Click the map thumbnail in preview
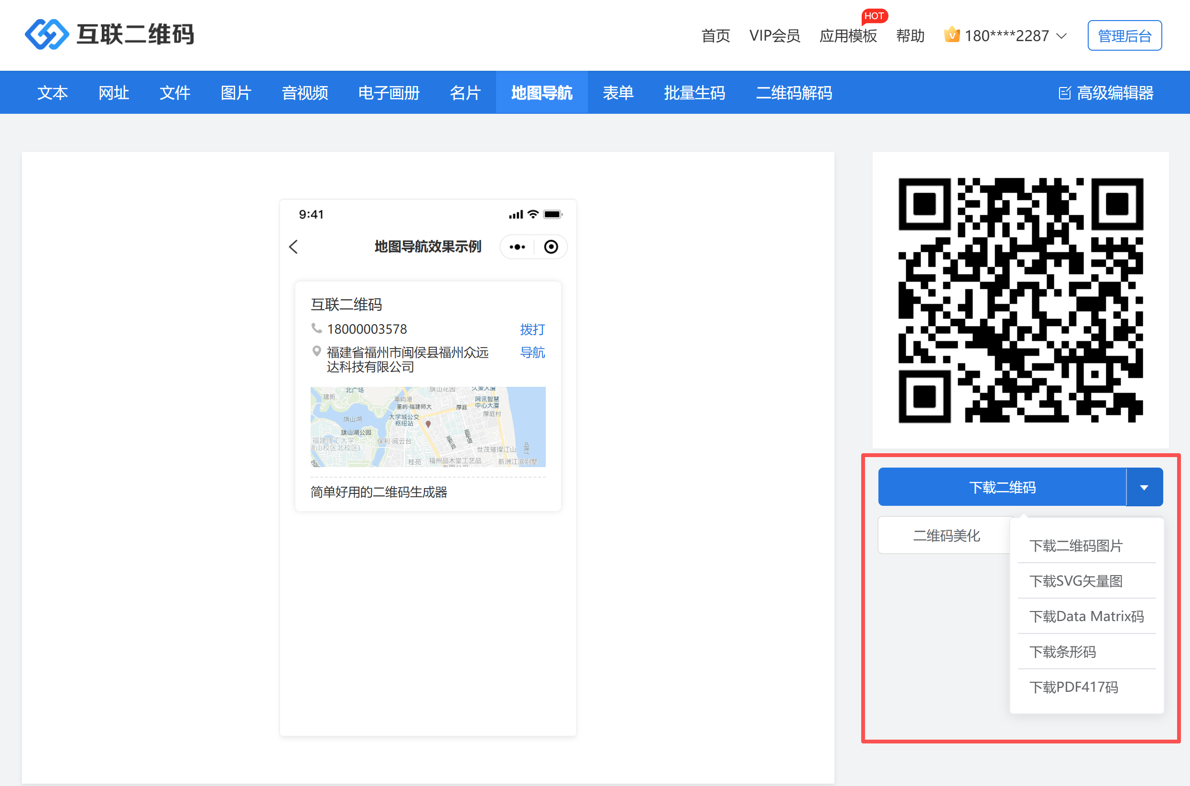The height and width of the screenshot is (786, 1190). tap(428, 426)
